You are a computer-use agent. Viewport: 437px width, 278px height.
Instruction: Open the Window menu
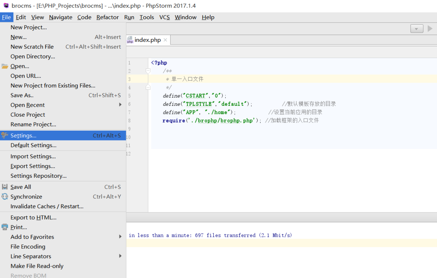(x=186, y=17)
